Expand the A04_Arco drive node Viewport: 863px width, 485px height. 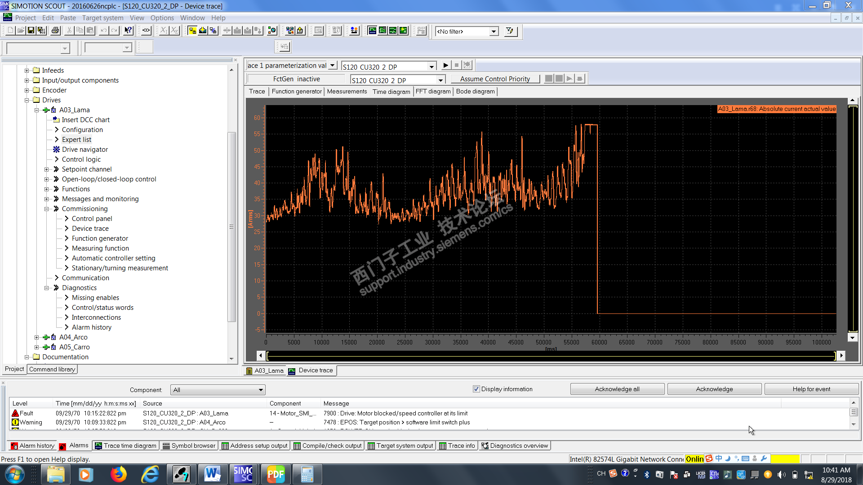pos(37,337)
